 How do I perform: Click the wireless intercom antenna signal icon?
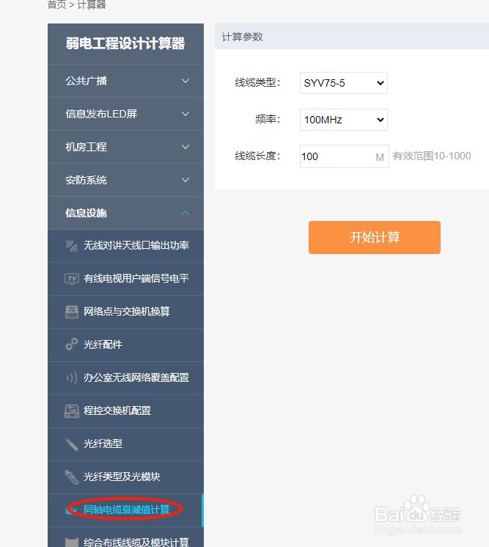tap(72, 245)
